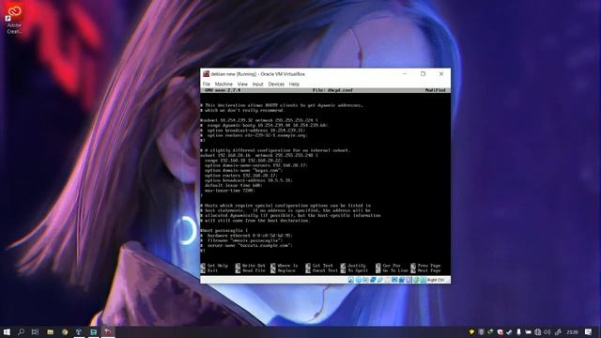Open File Explorer from the taskbar
The image size is (601, 338).
(50, 331)
